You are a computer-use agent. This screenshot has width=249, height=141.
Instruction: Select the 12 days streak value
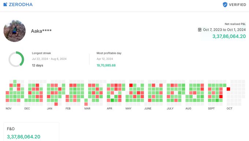[x=37, y=65]
